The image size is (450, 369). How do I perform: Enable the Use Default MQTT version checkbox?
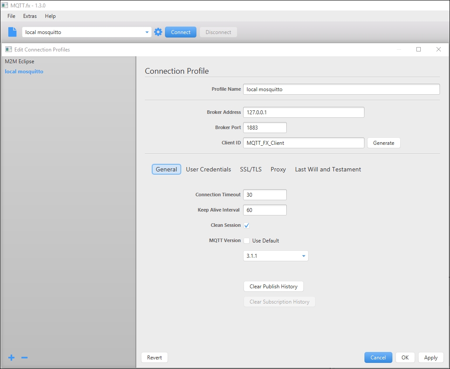coord(247,241)
